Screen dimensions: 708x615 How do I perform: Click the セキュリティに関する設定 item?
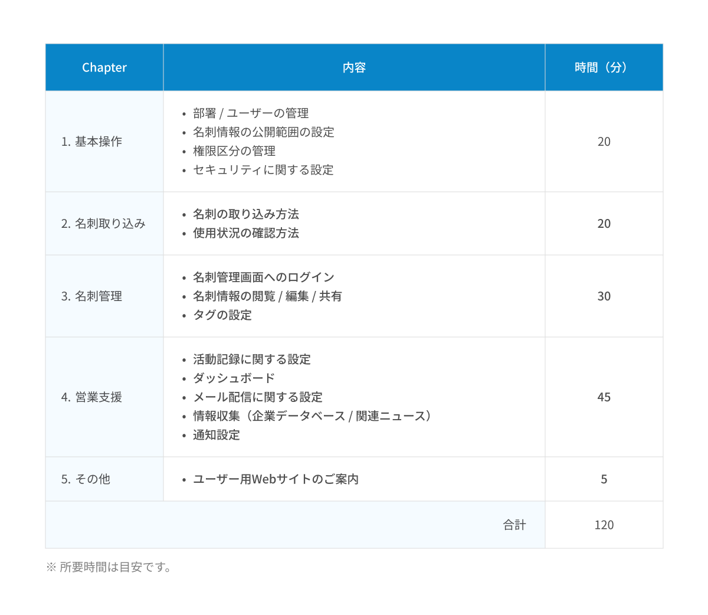point(263,170)
